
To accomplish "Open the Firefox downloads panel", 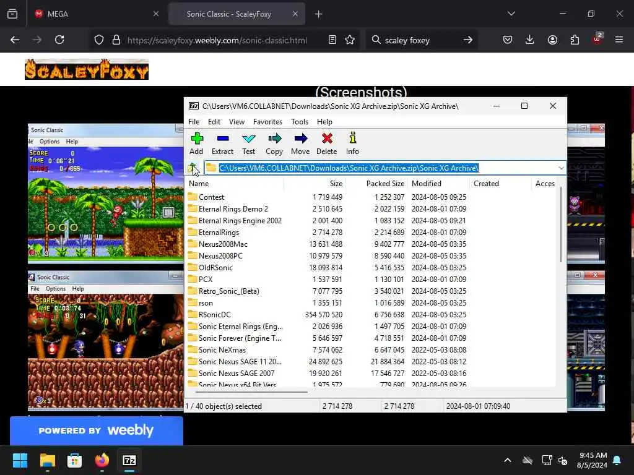I will click(530, 40).
